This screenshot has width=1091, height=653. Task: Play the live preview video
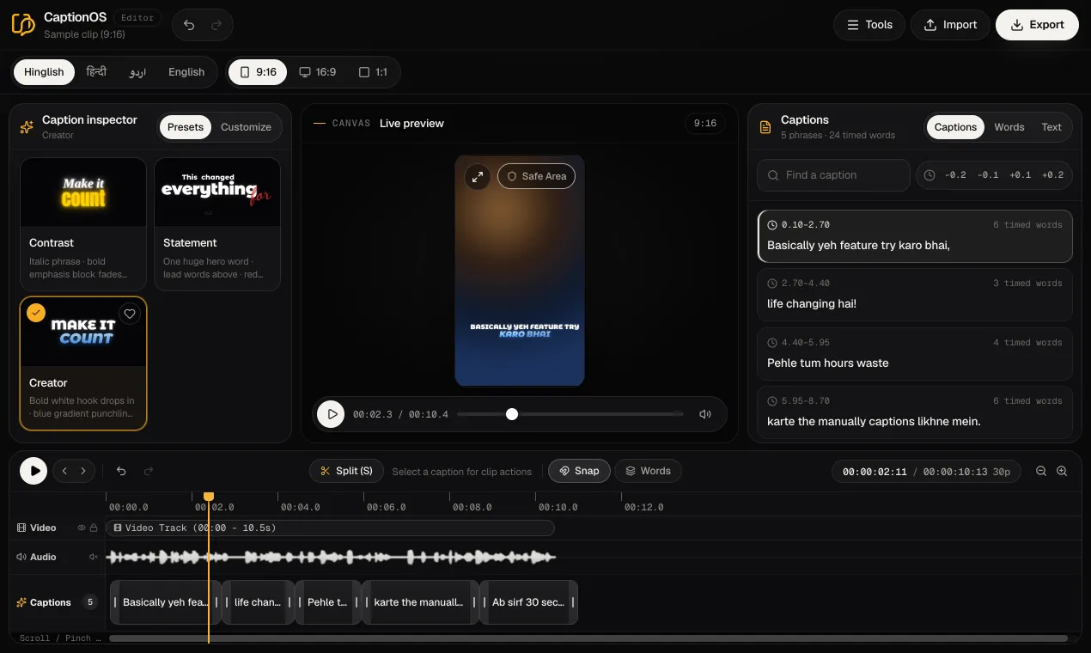pos(331,414)
